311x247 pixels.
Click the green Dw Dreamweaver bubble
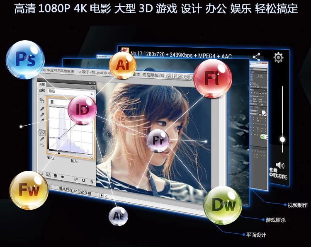point(223,205)
